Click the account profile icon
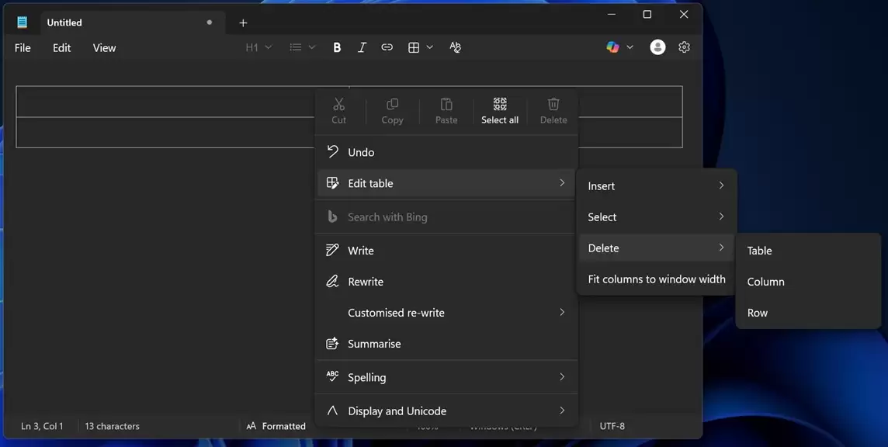Viewport: 888px width, 447px height. click(x=657, y=47)
